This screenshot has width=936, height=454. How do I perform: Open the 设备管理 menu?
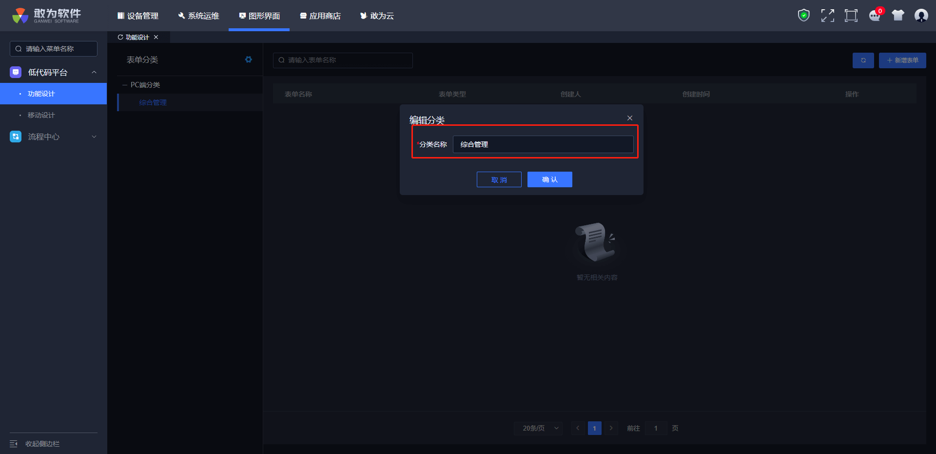138,16
